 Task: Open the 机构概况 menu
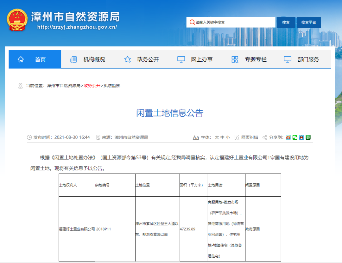94,59
